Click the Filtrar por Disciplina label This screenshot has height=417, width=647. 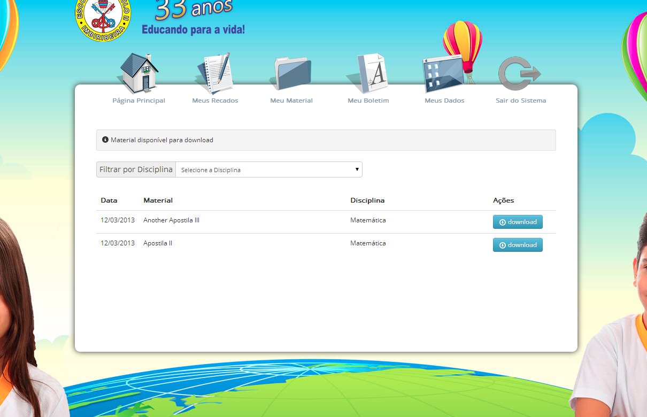point(136,169)
